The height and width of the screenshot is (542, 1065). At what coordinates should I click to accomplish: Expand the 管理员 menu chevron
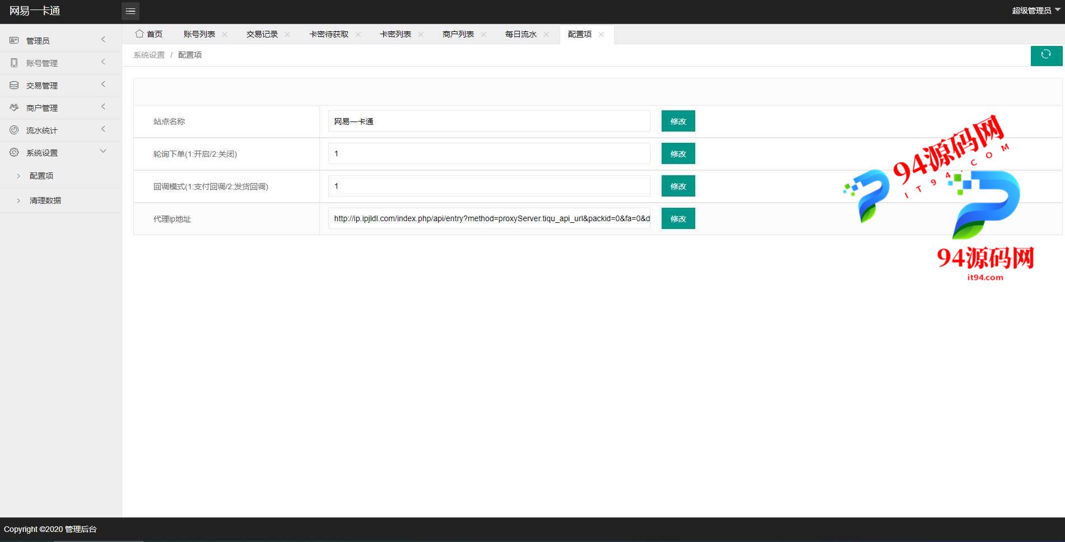[103, 39]
